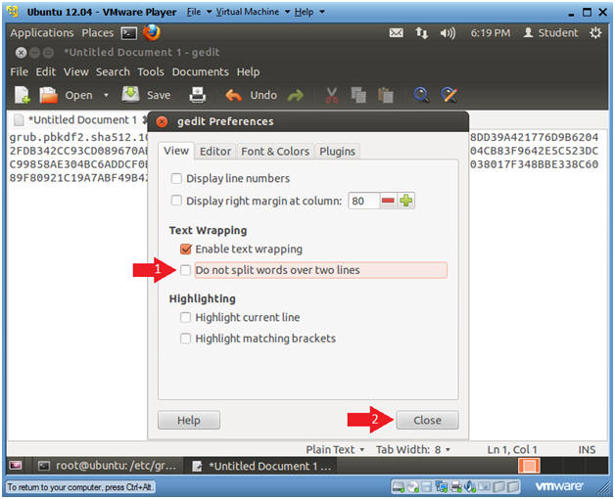Open the Places menu
Image resolution: width=615 pixels, height=499 pixels.
click(98, 33)
